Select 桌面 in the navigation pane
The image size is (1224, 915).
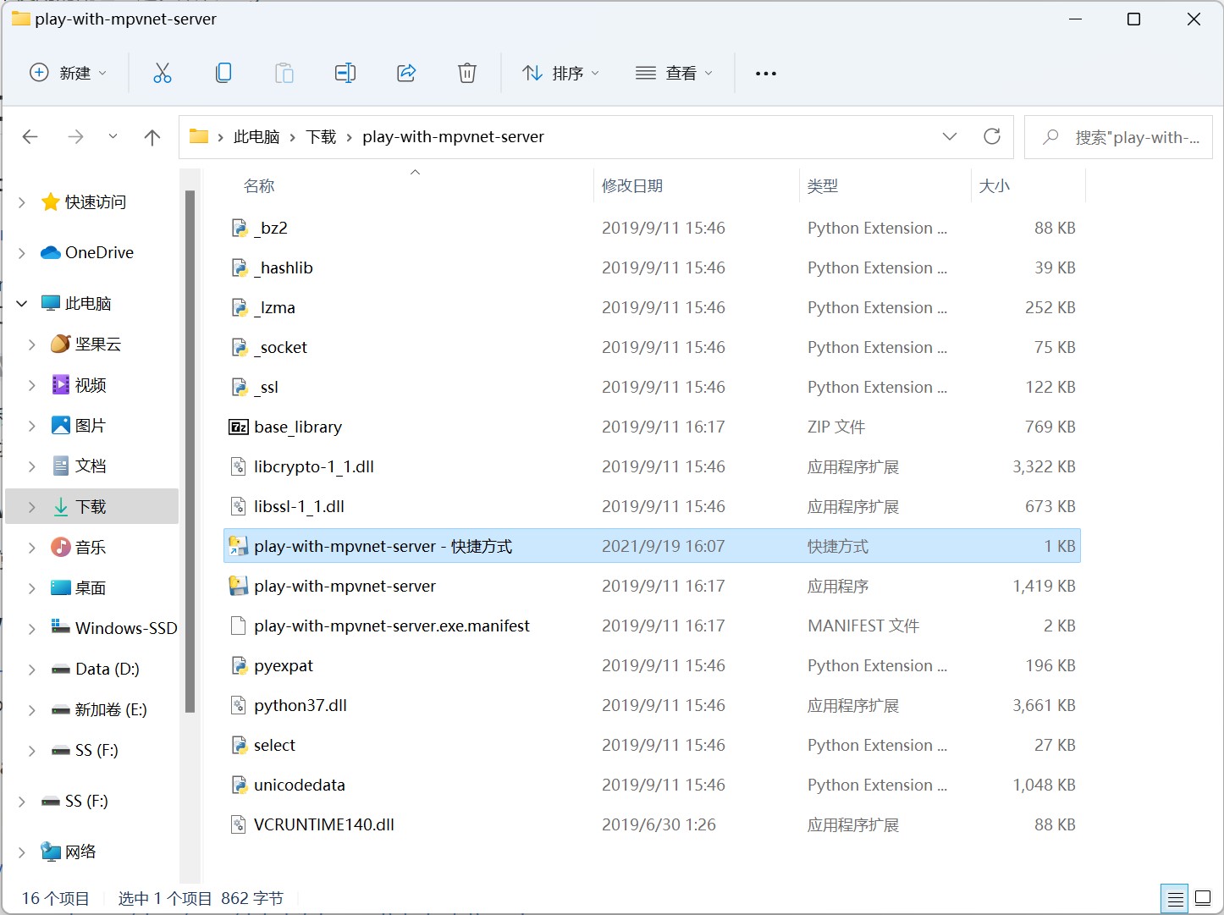pyautogui.click(x=91, y=588)
